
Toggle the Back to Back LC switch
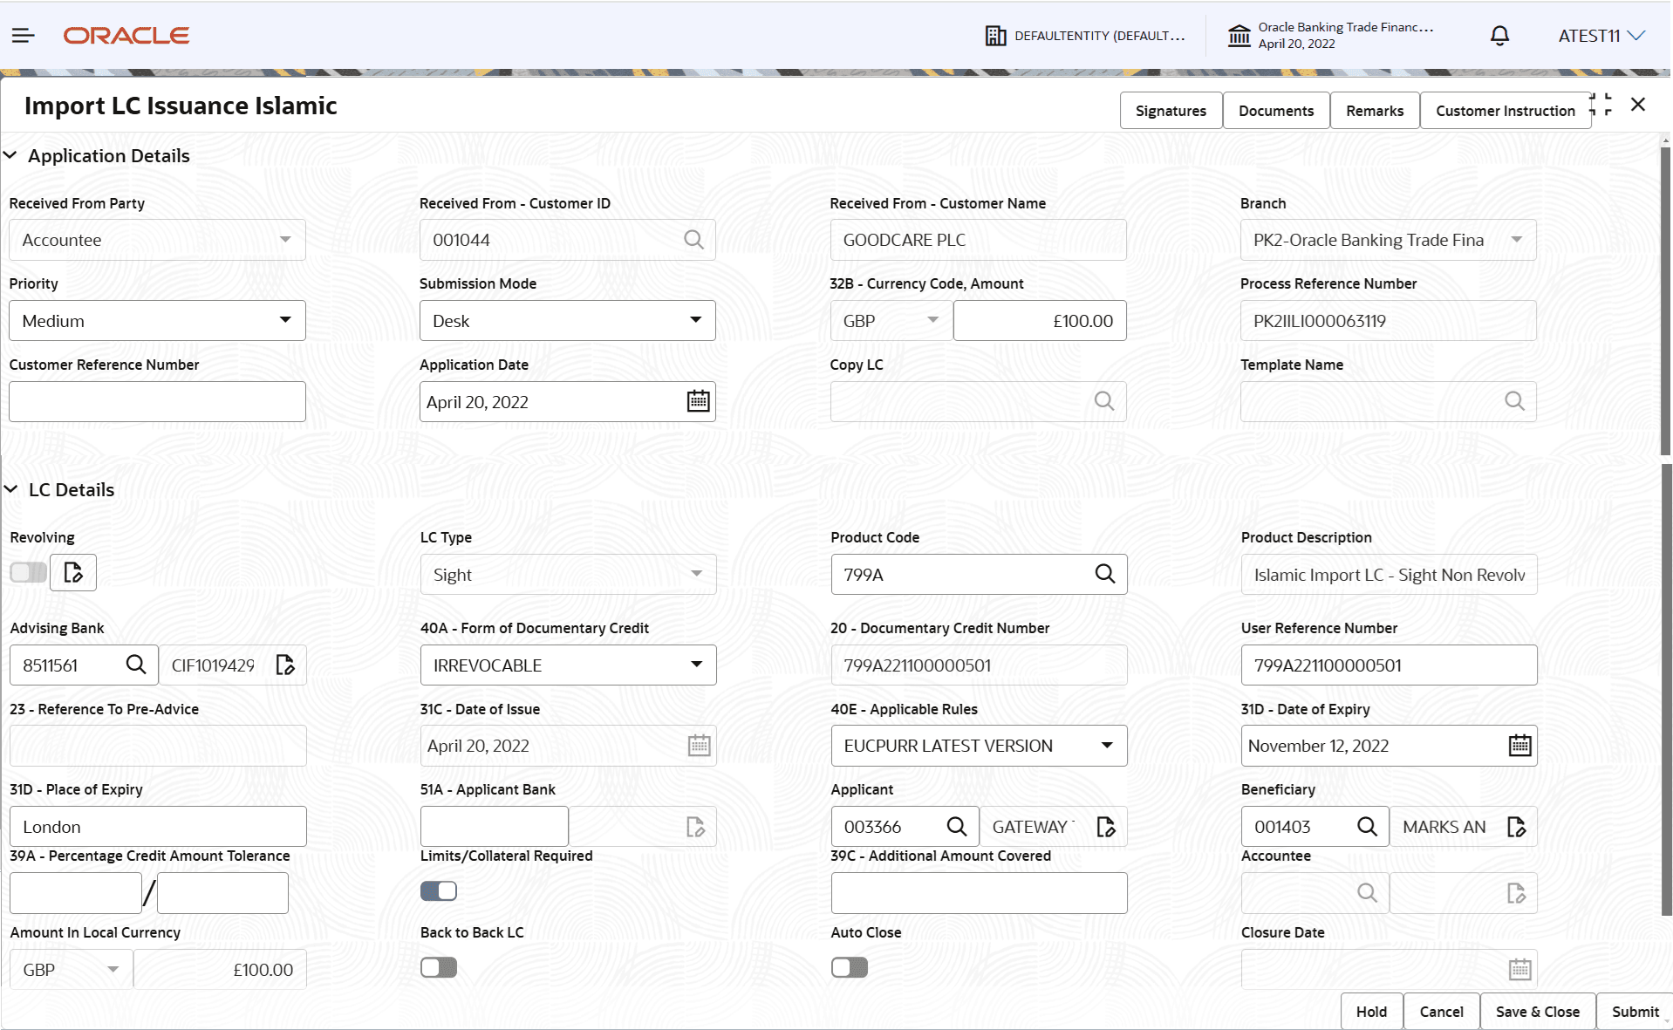439,967
